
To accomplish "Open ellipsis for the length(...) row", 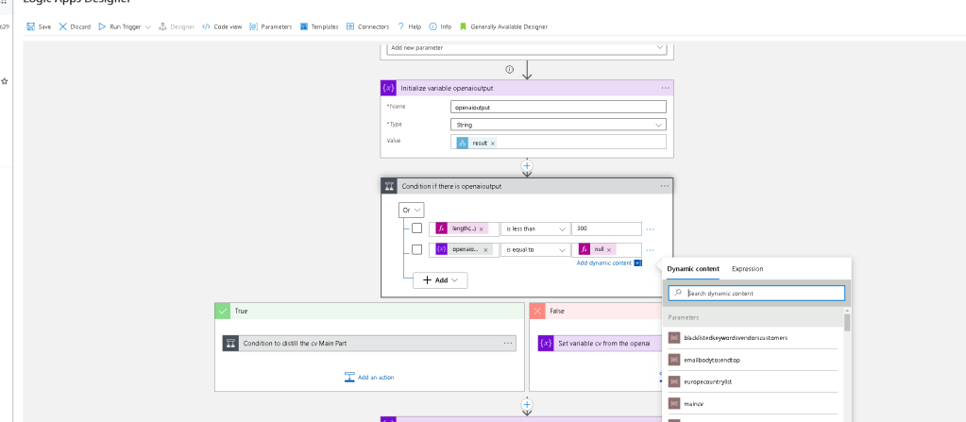I will coord(650,229).
